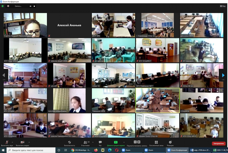Pause the recording in top bar
This screenshot has width=228, height=153.
[31, 6]
